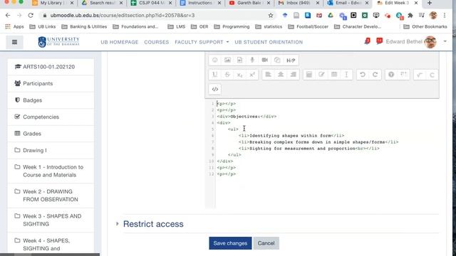
Task: Open the Programming bookmarks folder
Action: coord(232,27)
